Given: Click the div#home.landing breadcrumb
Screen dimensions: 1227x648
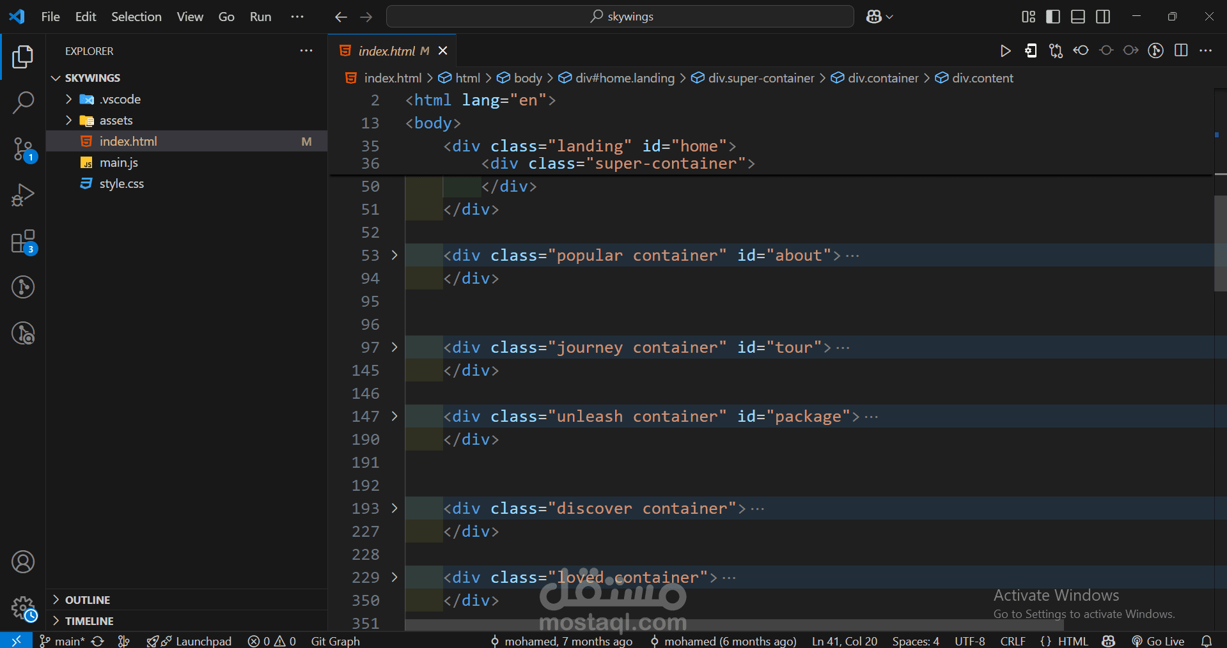Looking at the screenshot, I should click(616, 78).
